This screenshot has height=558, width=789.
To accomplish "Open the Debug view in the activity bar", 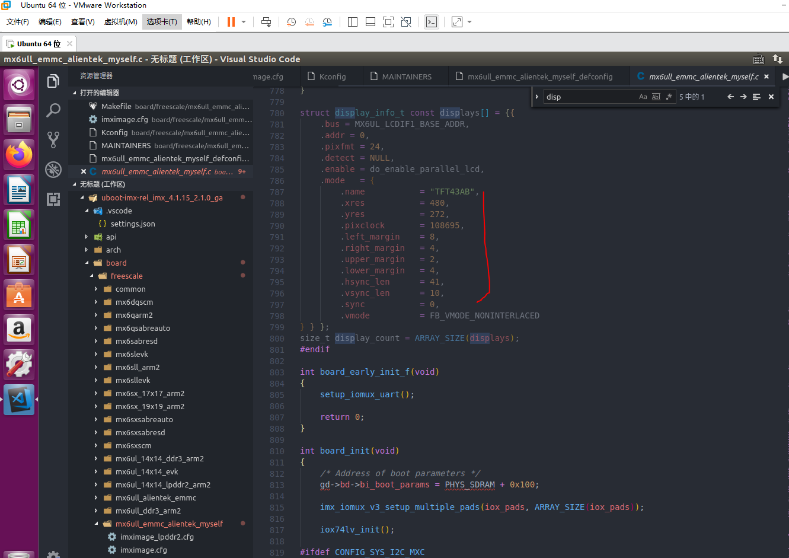I will point(53,170).
